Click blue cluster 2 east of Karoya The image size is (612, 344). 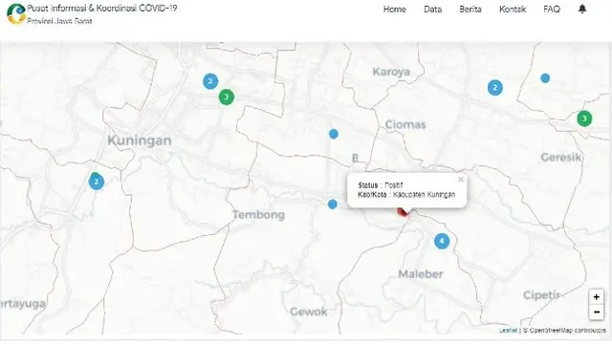[495, 88]
